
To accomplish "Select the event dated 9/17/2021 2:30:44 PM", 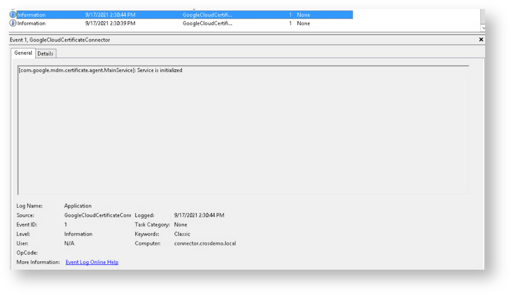I will tap(110, 15).
